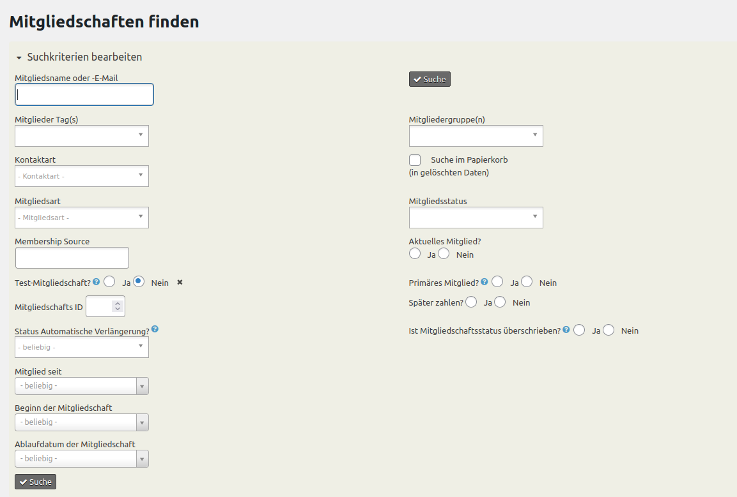Clear Test-Mitgliedschaft selection with the X icon
Viewport: 737px width, 497px height.
point(179,281)
